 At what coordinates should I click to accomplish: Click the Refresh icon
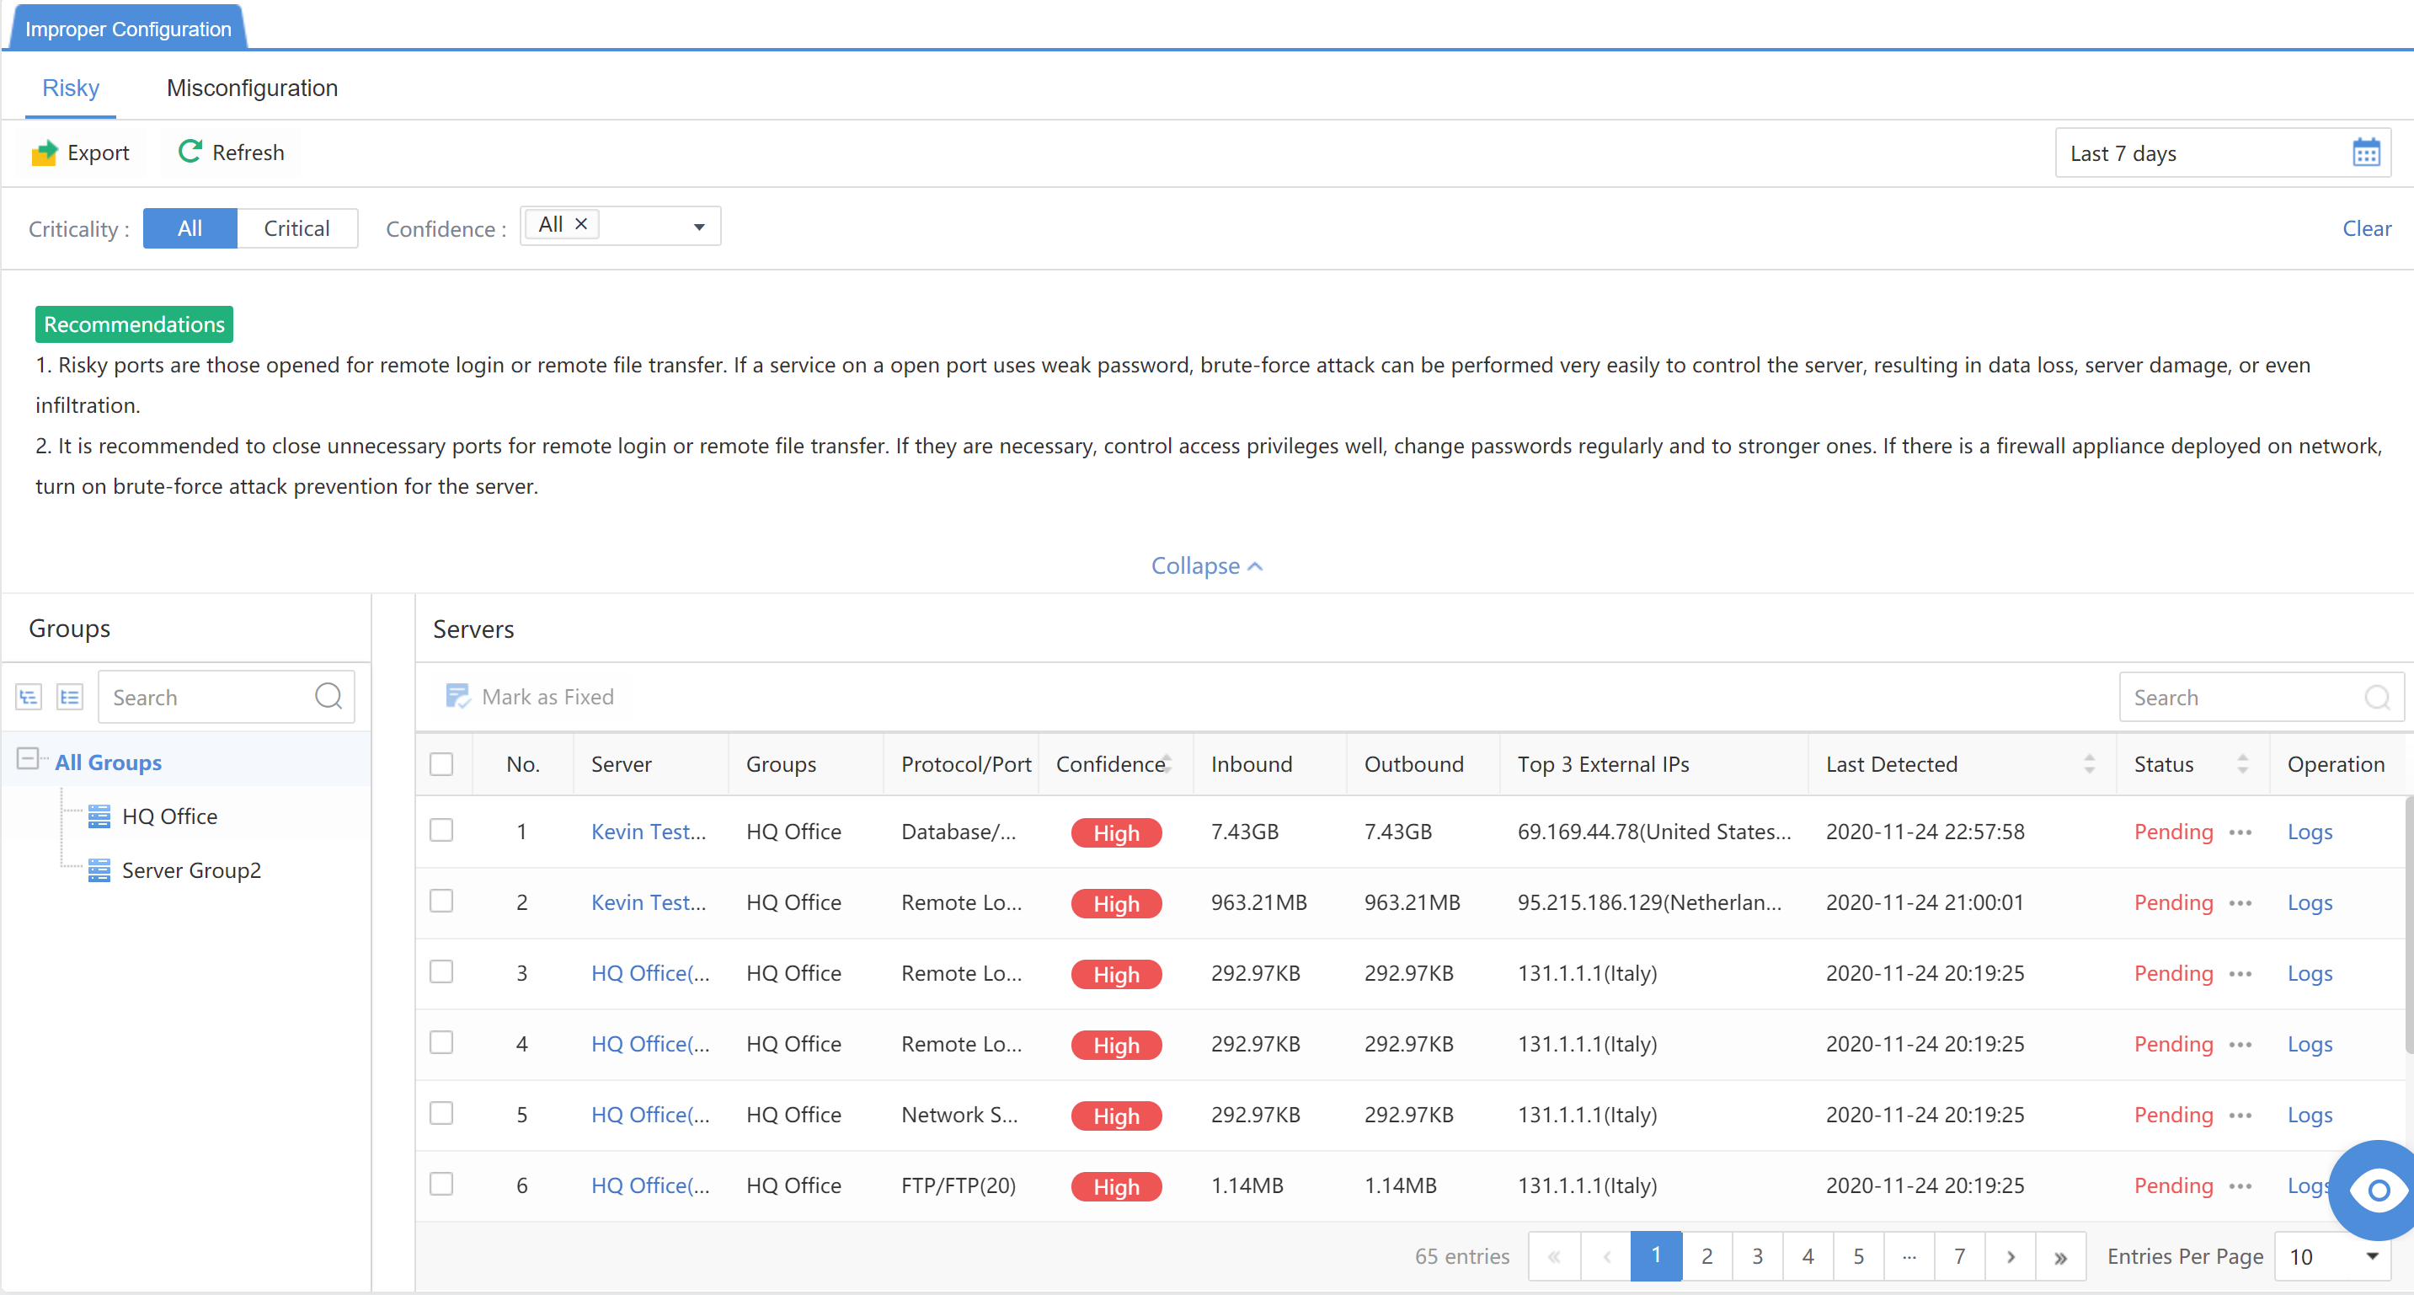click(x=190, y=151)
